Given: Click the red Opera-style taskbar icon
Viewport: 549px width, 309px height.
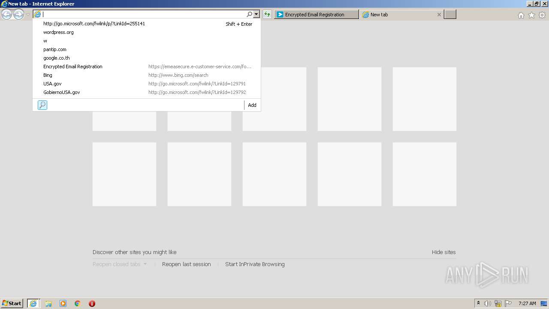Looking at the screenshot, I should tap(92, 303).
